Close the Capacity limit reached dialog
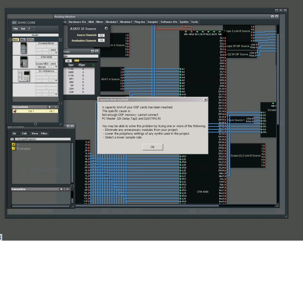The height and width of the screenshot is (293, 303). [205, 100]
